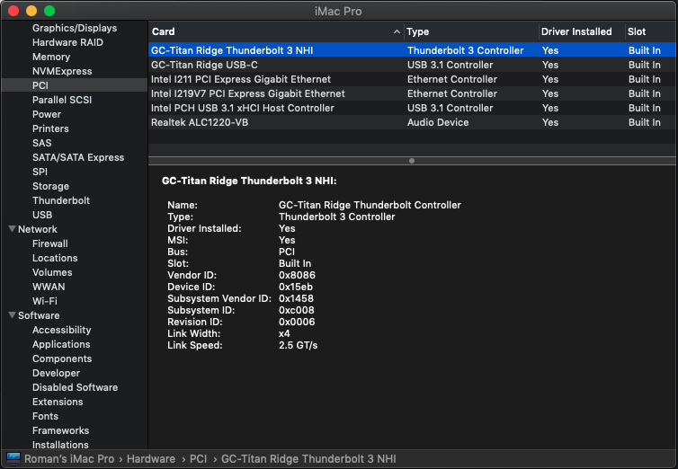This screenshot has width=678, height=469.
Task: Show Extensions under the Software section
Action: coord(58,402)
